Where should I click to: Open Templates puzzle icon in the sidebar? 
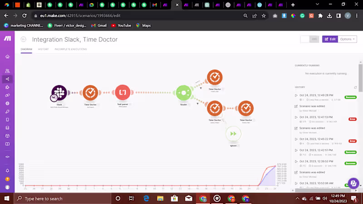7,87
